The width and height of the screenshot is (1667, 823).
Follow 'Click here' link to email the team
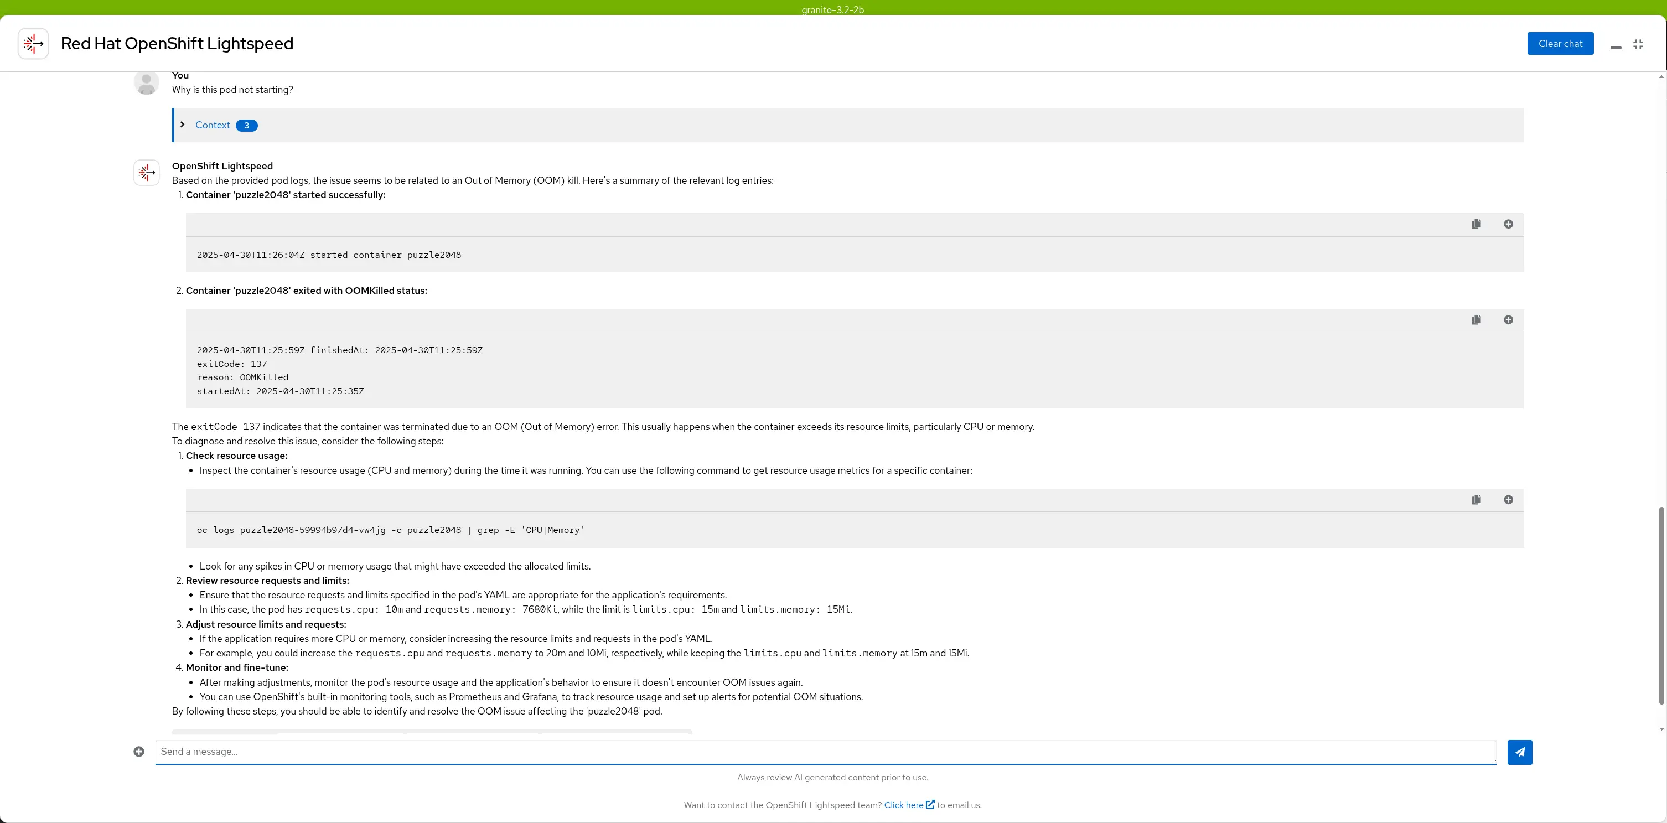pos(903,805)
